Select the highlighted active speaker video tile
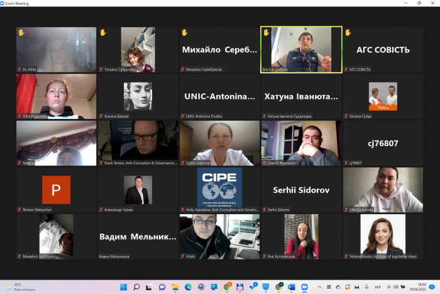Screen dimensions: 440x294 click(301, 50)
